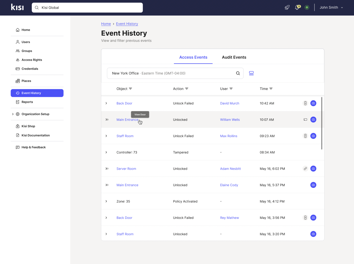Switch to the Audit Events tab

(234, 57)
